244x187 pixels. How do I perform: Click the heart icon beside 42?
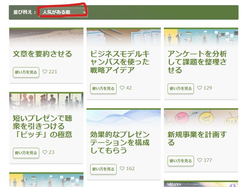tap(122, 88)
